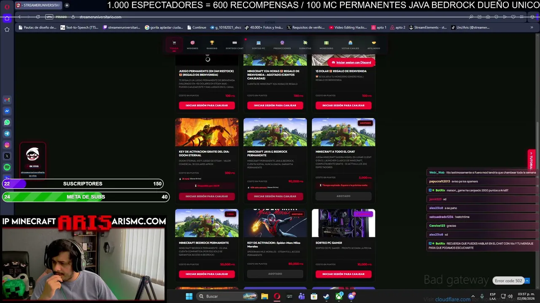The height and width of the screenshot is (303, 540).
Task: Open Messenger in the Opera sidebar
Action: 7,111
